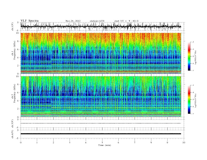Select the date text "Nov.24, 2012"
Viewport: 207px width, 160px height.
click(73, 21)
